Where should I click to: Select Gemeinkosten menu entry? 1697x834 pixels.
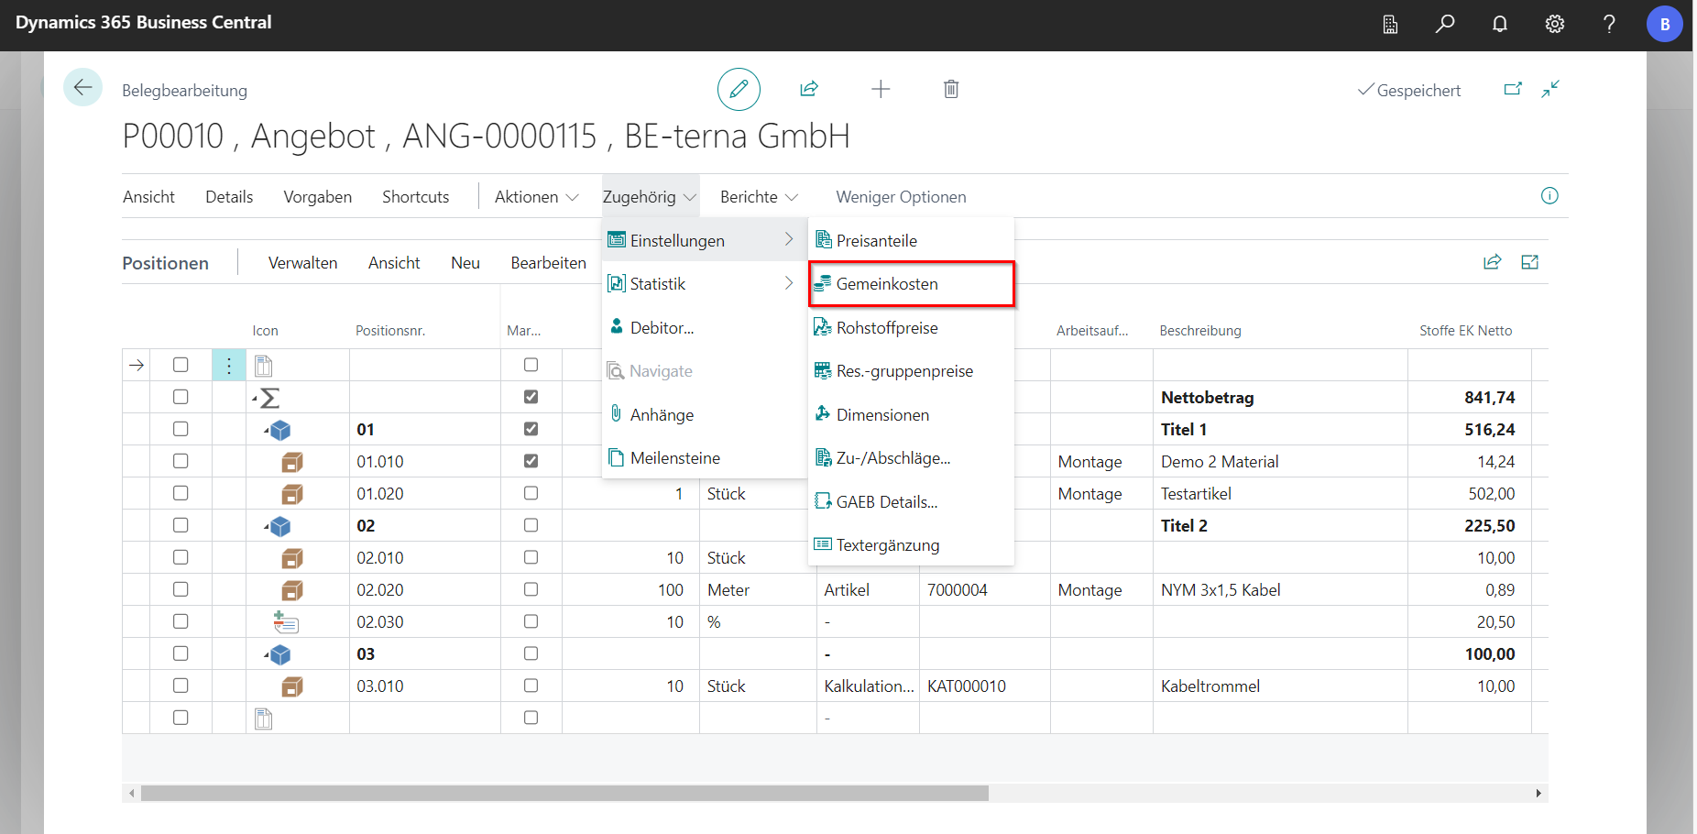911,284
